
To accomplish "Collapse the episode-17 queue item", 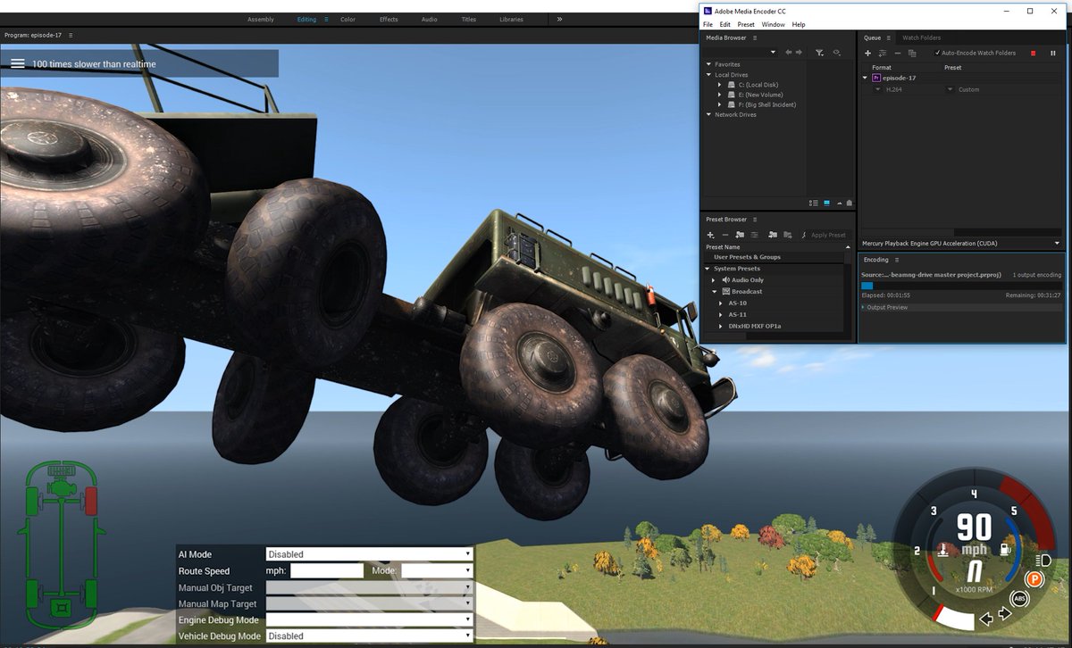I will pos(865,78).
